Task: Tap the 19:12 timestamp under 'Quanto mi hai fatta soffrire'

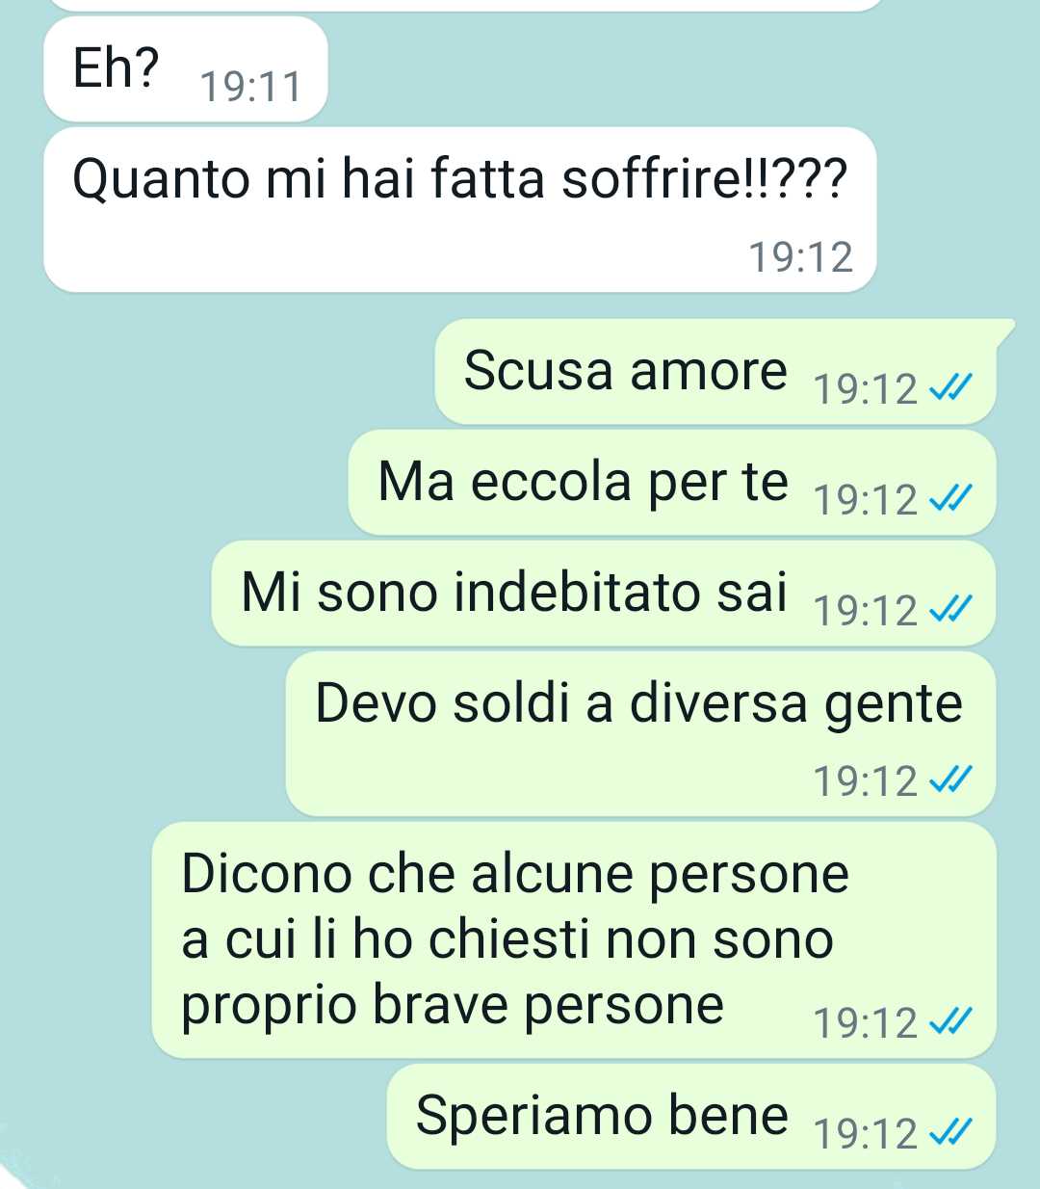Action: 801,257
